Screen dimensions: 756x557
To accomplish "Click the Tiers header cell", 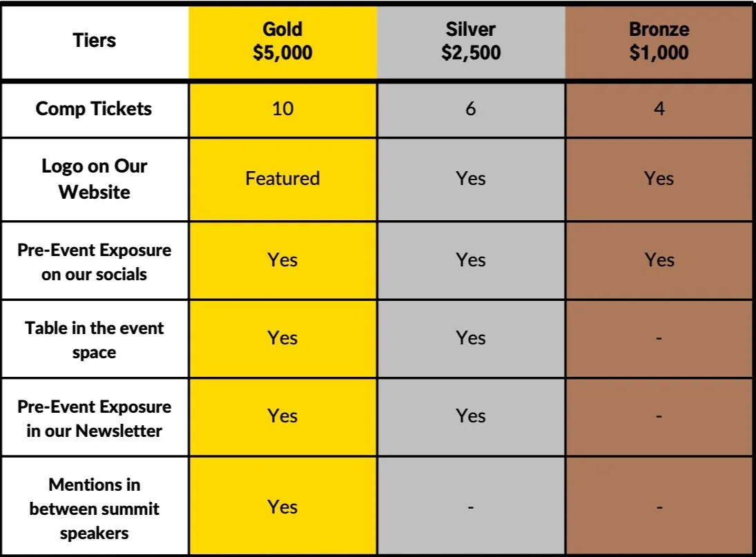I will (95, 41).
